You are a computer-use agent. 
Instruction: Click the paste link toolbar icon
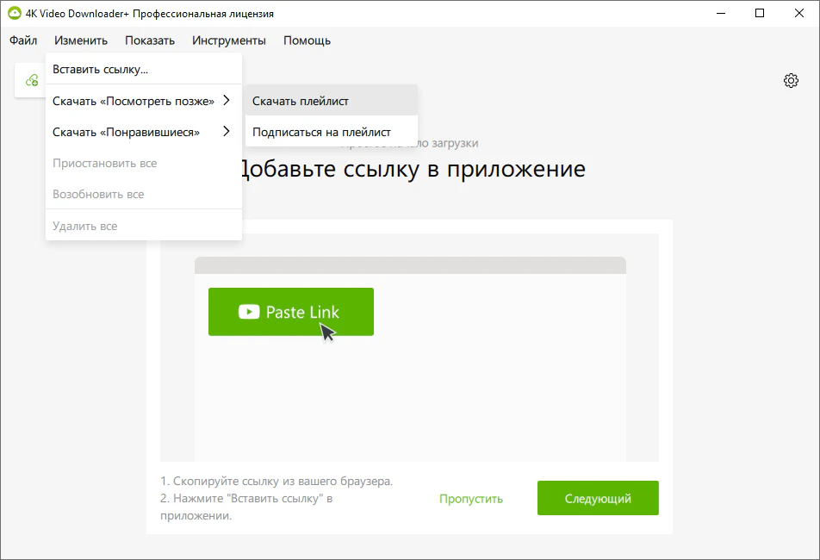coord(32,80)
